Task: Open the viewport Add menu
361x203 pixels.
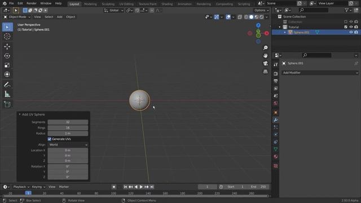Action: pyautogui.click(x=59, y=17)
